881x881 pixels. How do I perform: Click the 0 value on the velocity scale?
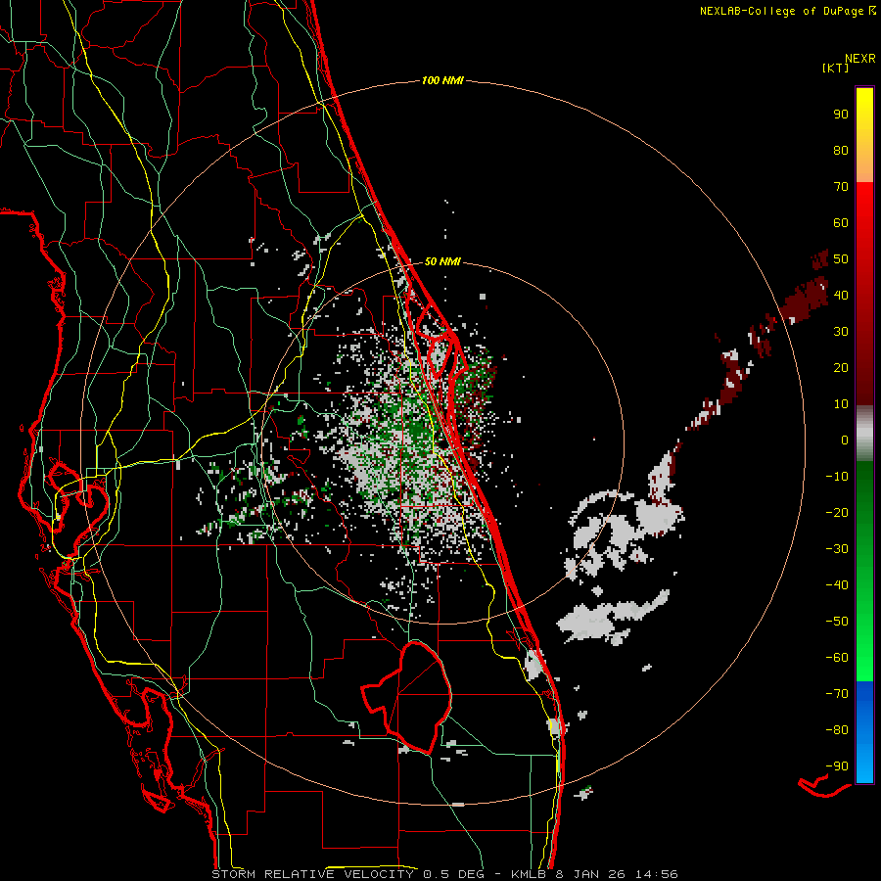coord(845,440)
